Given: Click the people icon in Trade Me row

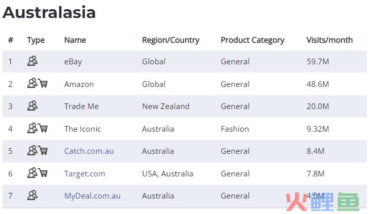Looking at the screenshot, I should (32, 105).
